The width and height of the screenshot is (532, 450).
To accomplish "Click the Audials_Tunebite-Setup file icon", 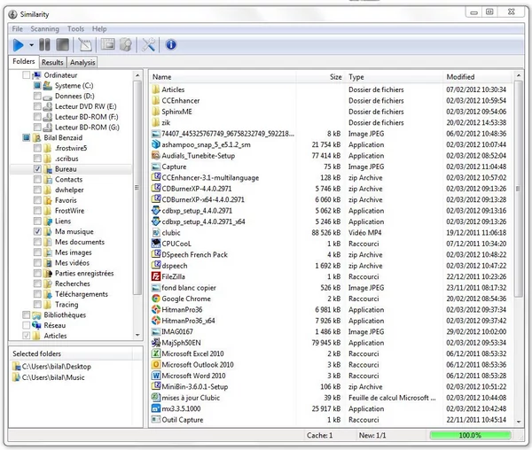I will point(156,156).
